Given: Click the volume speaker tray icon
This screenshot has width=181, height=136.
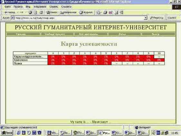Looking at the screenshot, I should (153, 133).
